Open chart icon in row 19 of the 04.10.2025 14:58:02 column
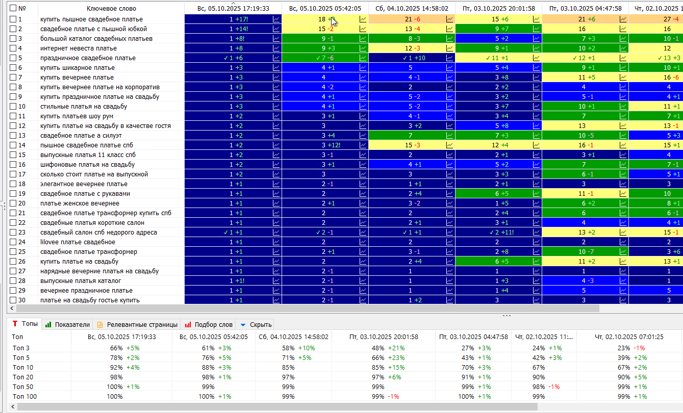This screenshot has height=413, width=683. click(x=449, y=193)
